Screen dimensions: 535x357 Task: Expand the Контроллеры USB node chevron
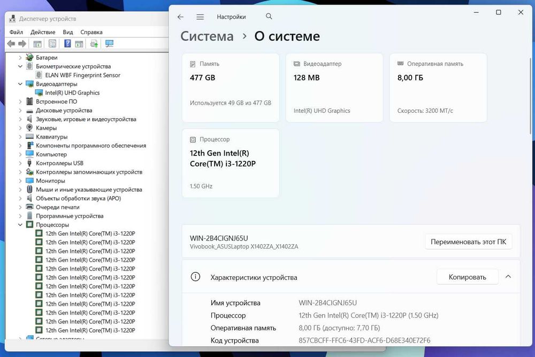[20, 164]
